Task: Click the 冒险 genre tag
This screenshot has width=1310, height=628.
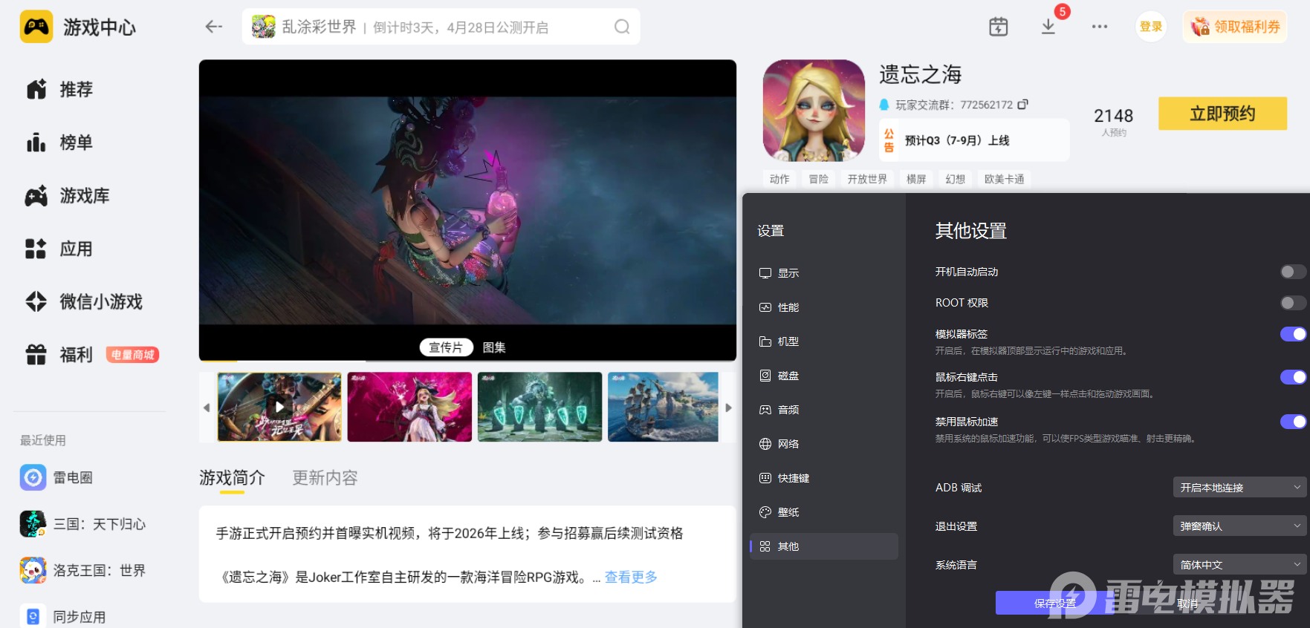Action: [x=818, y=179]
